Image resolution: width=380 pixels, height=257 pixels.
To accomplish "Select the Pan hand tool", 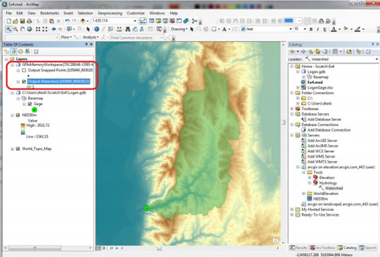I will coord(23,29).
